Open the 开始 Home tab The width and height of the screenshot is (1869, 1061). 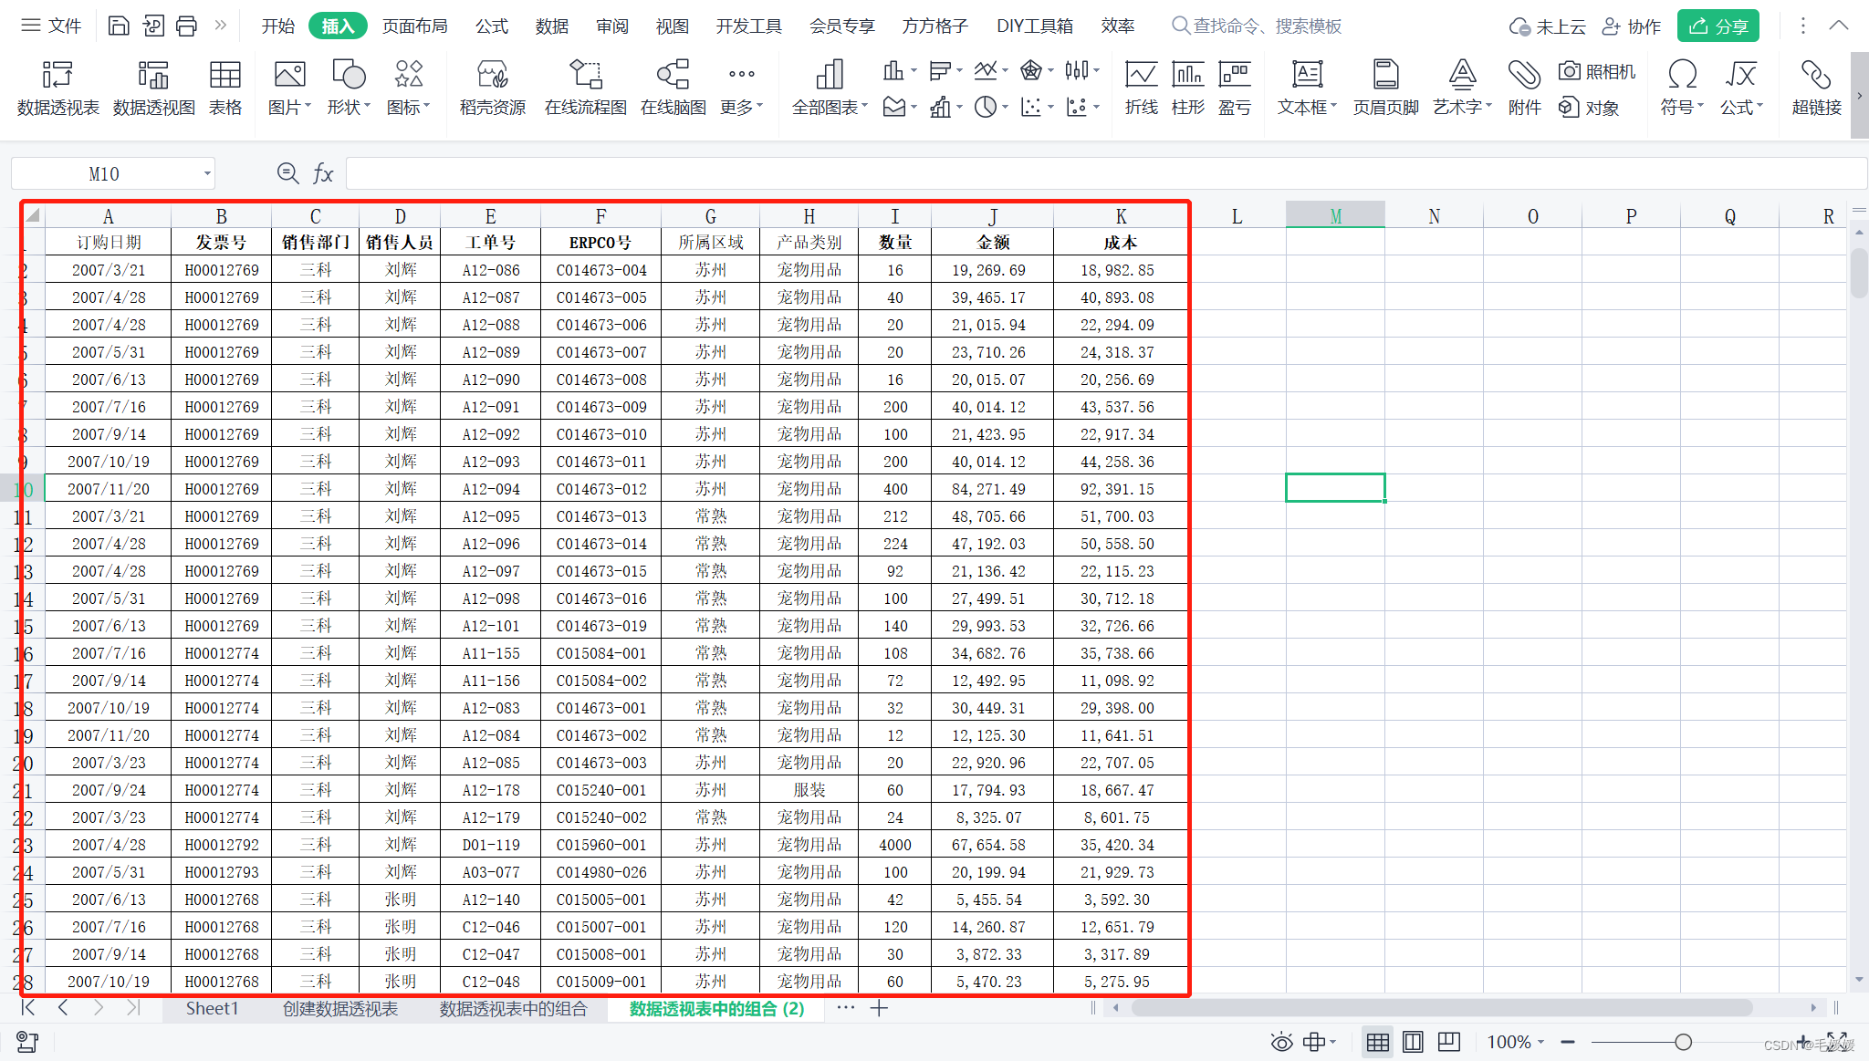(x=277, y=26)
